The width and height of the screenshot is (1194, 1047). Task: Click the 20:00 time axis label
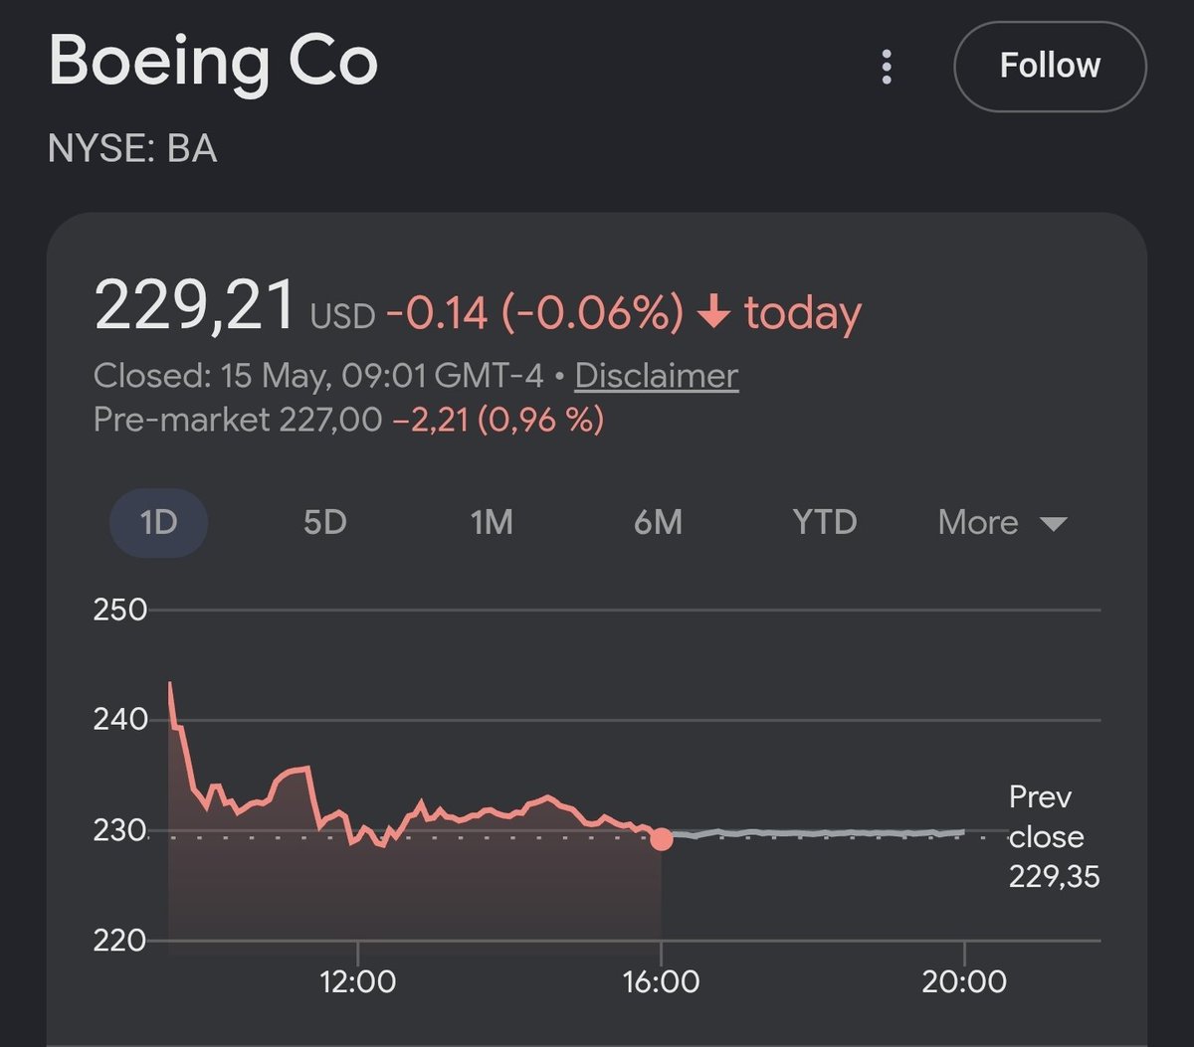tap(964, 982)
